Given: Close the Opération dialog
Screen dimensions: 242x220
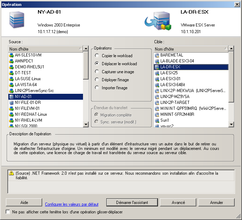Looking at the screenshot, I should 237,4.
